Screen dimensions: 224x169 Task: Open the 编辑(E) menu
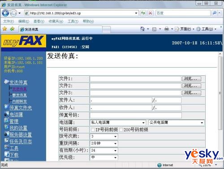point(24,22)
